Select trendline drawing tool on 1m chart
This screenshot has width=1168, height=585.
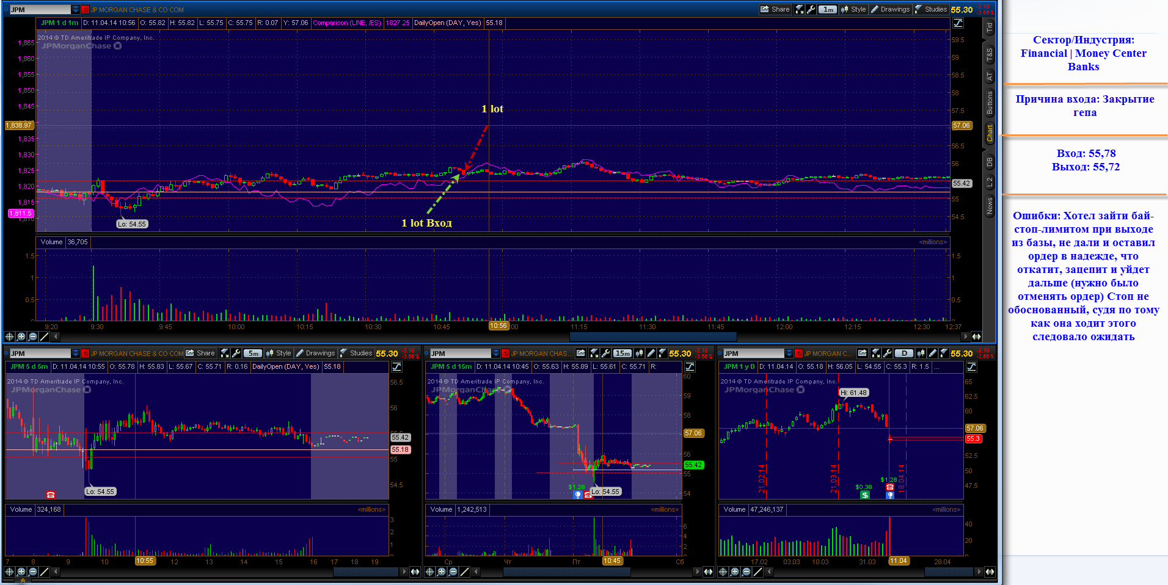pos(45,336)
